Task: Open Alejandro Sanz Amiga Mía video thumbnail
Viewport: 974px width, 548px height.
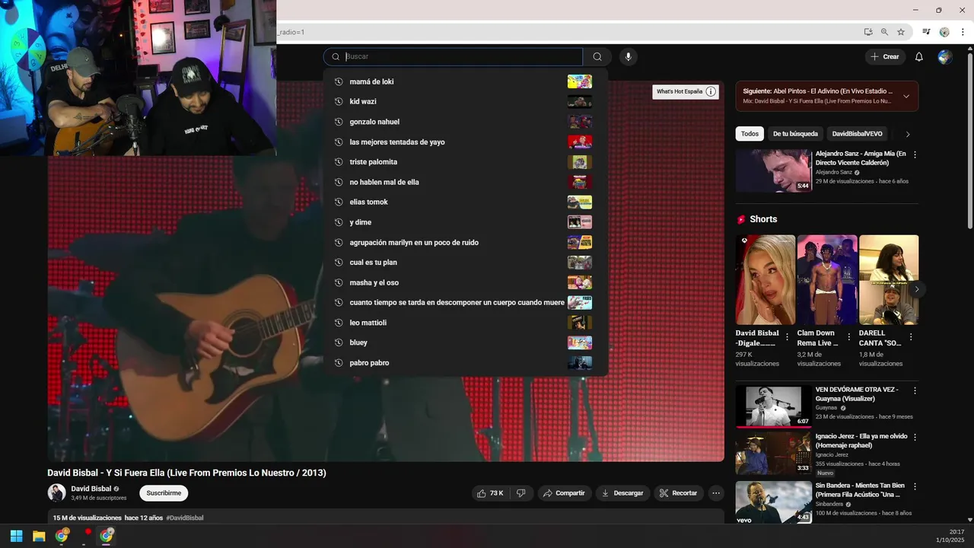Action: tap(773, 170)
